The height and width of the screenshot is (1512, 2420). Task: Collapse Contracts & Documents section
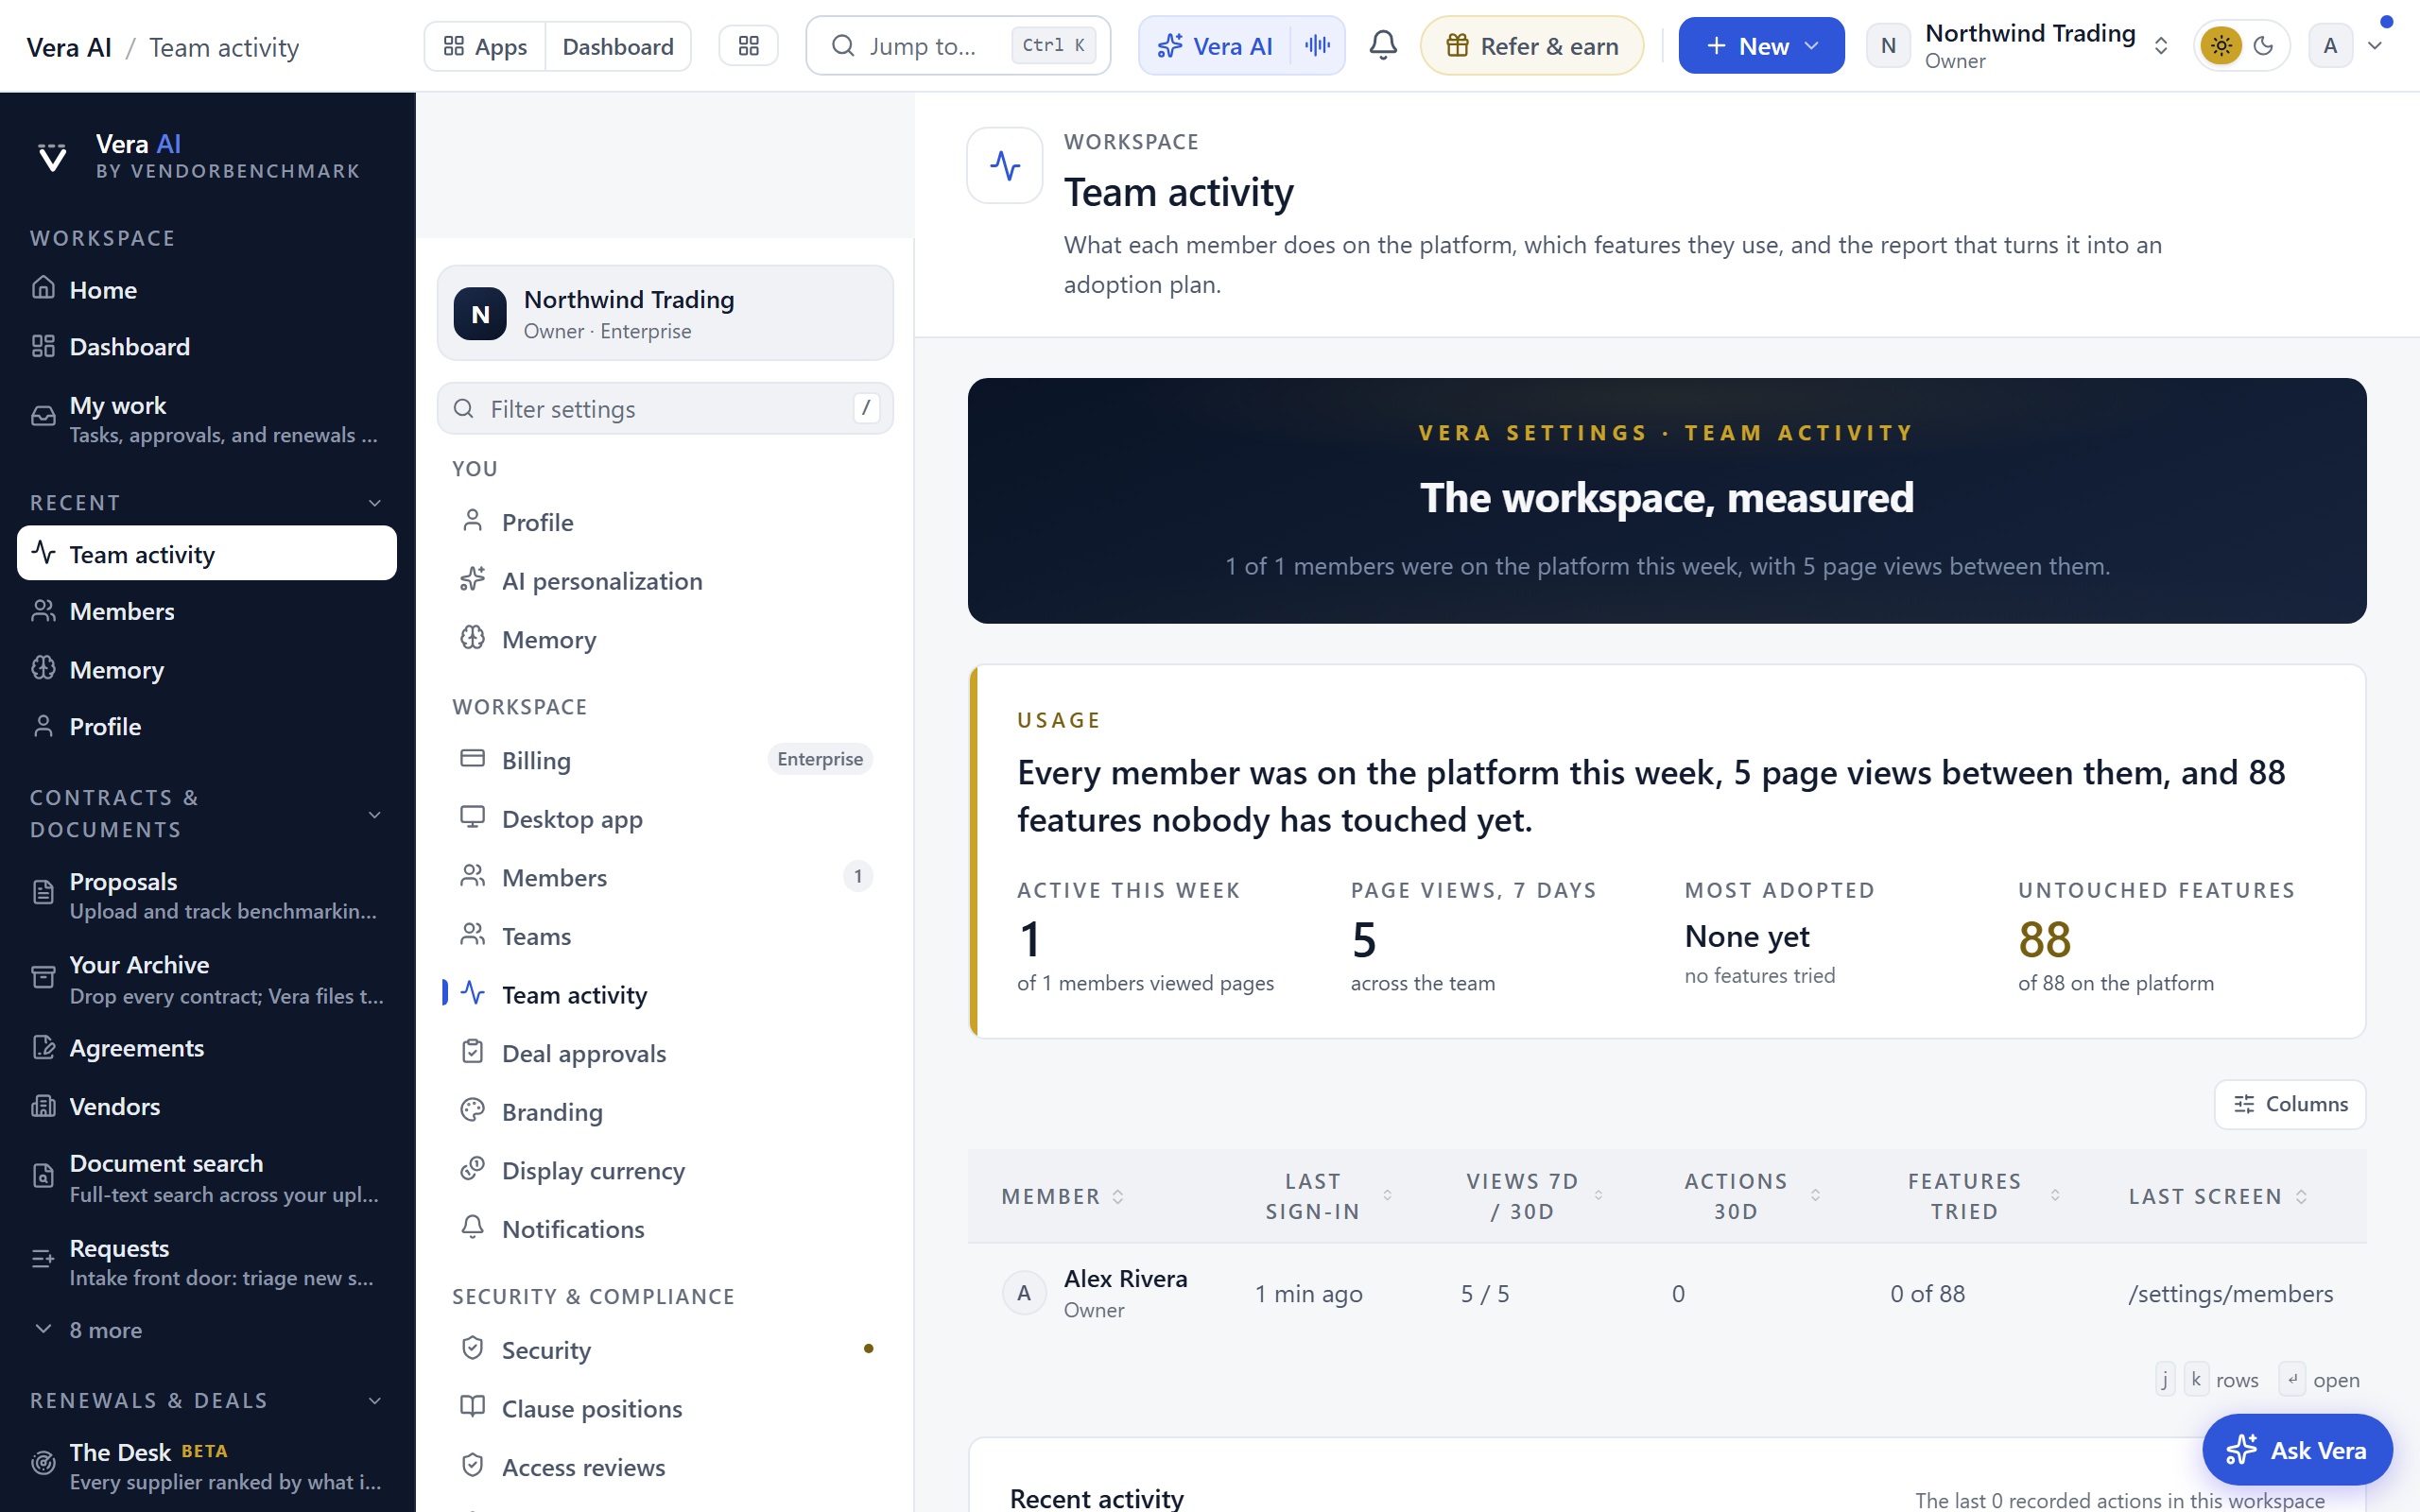point(375,814)
